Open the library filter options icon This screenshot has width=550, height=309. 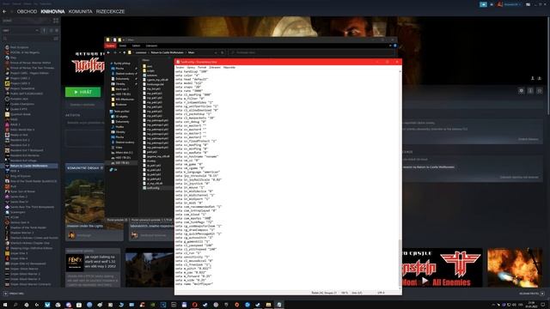pos(56,39)
